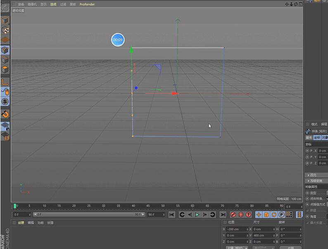This screenshot has height=249, width=328.
Task: Open the 面板 viewport menu
Action: tap(73, 4)
